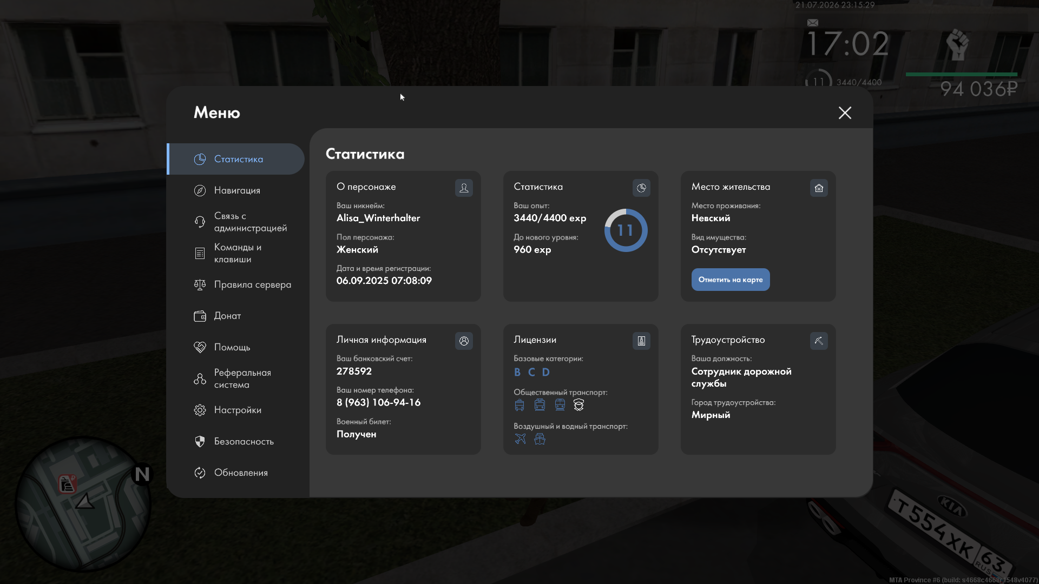Click the bank account number 278592
The height and width of the screenshot is (584, 1039).
tap(354, 371)
